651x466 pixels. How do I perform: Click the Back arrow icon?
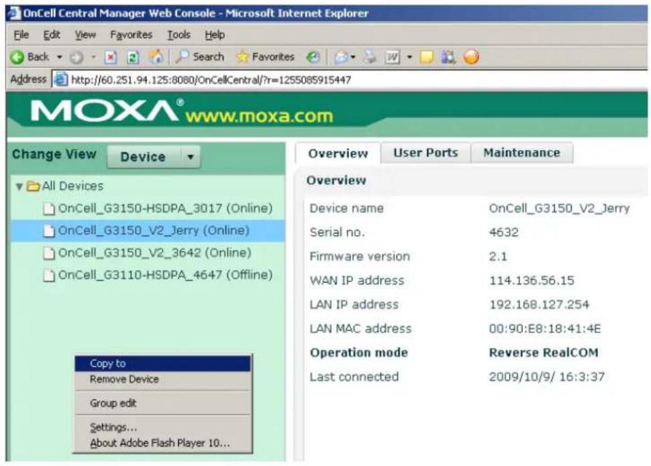tap(17, 57)
